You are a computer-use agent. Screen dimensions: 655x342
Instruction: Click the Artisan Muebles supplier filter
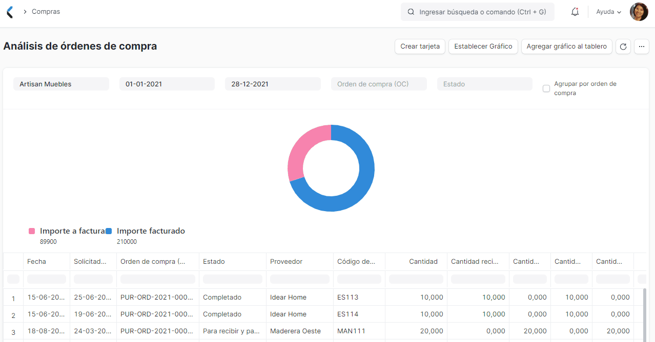point(61,83)
